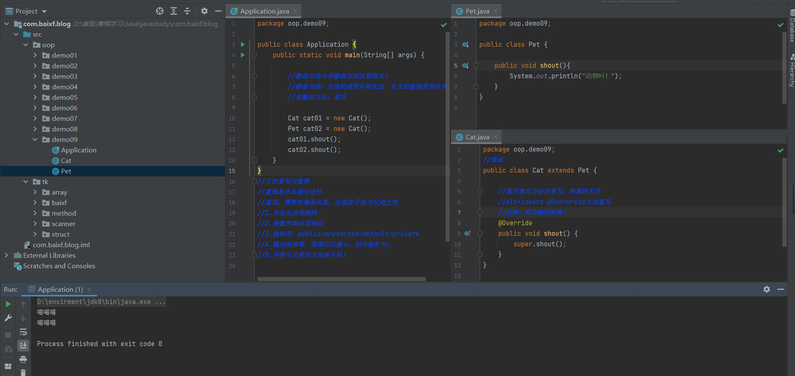Click the print icon in Run panel
Image resolution: width=795 pixels, height=376 pixels.
click(x=23, y=359)
